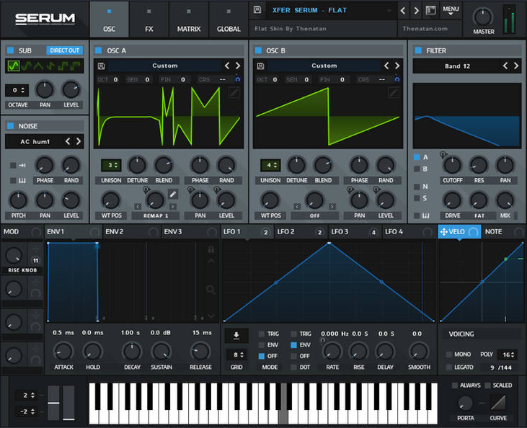Toggle OSC B enable switch
Viewport: 527px width, 428px height.
click(x=258, y=50)
